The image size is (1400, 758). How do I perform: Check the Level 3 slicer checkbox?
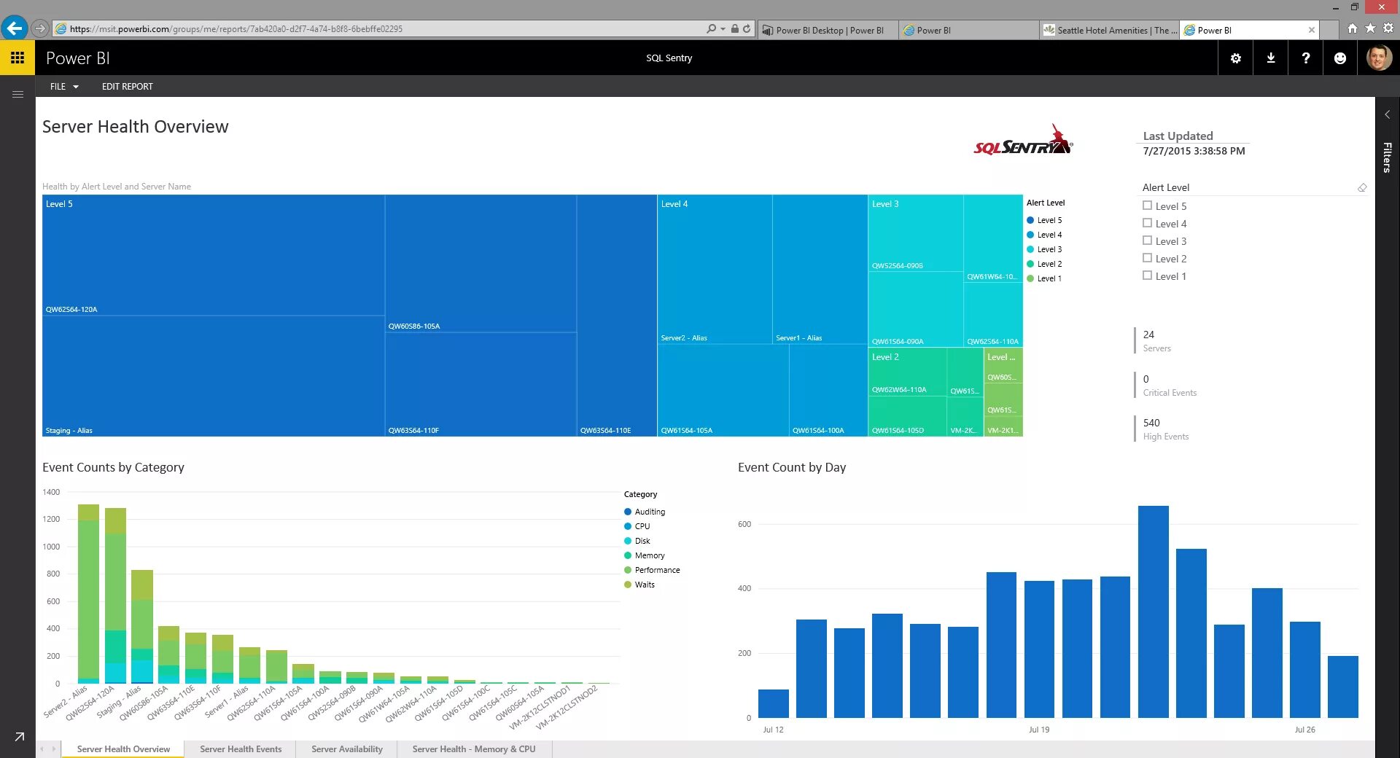point(1147,241)
